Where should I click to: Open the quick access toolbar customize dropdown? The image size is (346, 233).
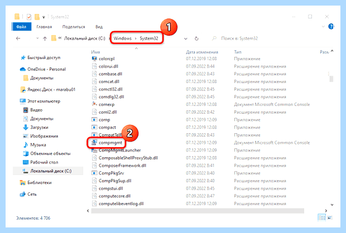click(x=44, y=17)
